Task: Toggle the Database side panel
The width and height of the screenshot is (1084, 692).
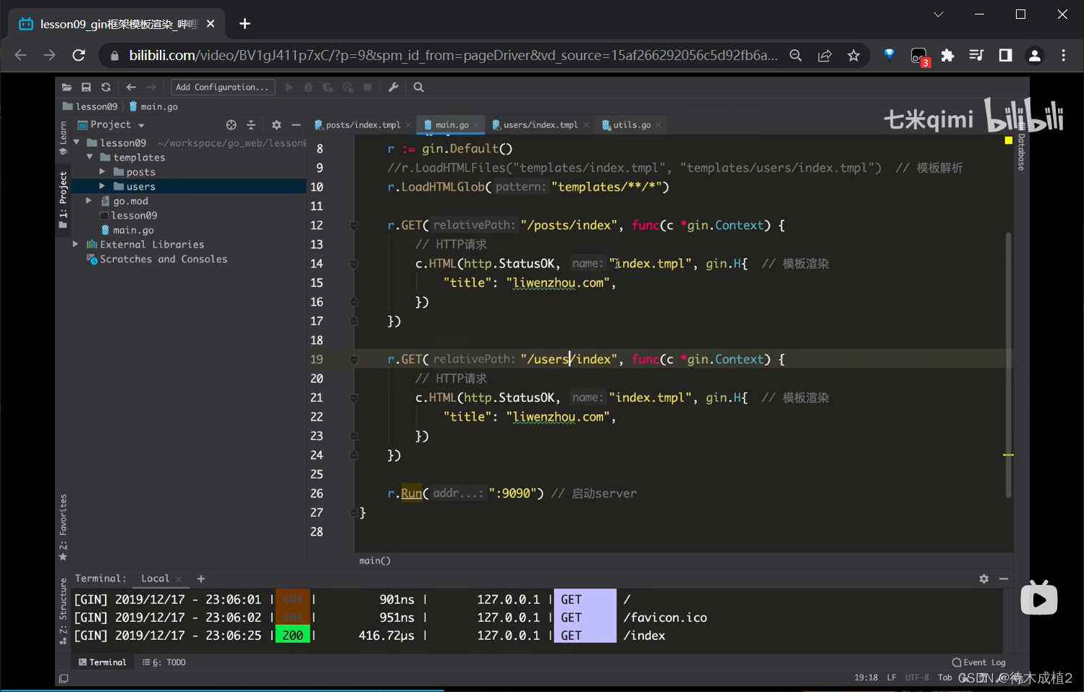Action: (x=1020, y=151)
